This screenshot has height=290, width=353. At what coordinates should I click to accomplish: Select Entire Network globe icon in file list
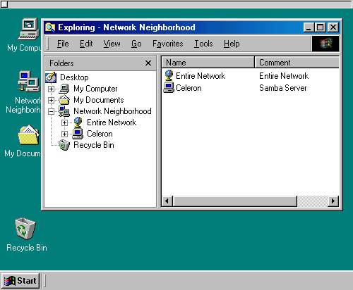click(x=169, y=75)
